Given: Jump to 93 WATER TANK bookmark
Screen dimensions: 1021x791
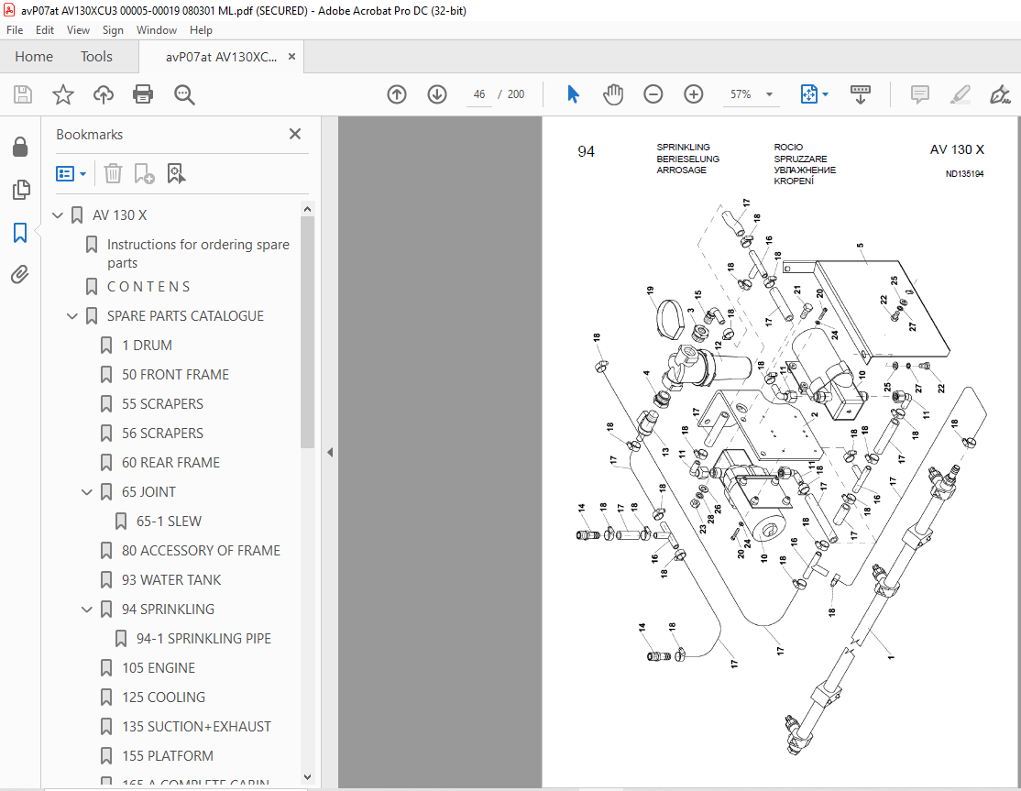Looking at the screenshot, I should pyautogui.click(x=171, y=580).
